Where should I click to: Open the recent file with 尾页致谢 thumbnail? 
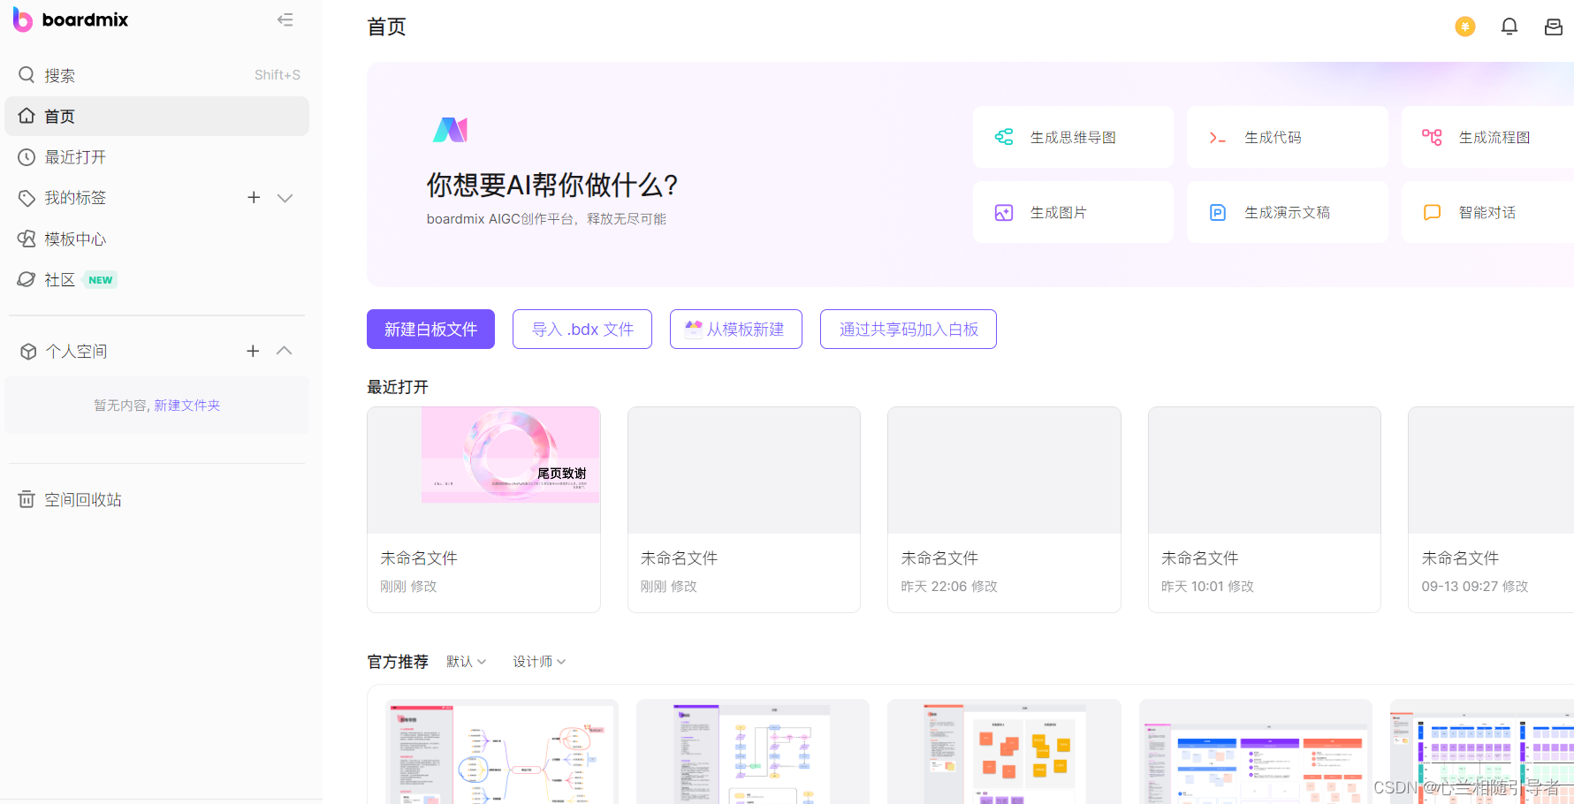[483, 509]
